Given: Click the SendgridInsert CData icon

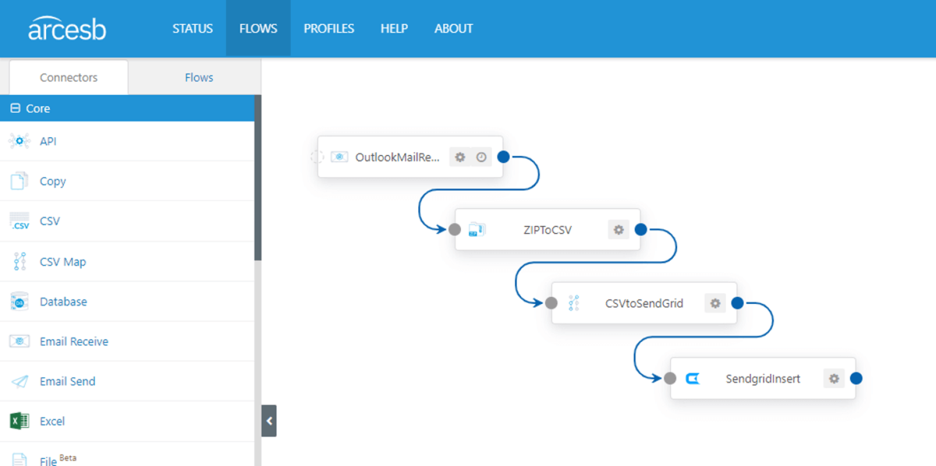Looking at the screenshot, I should tap(692, 379).
